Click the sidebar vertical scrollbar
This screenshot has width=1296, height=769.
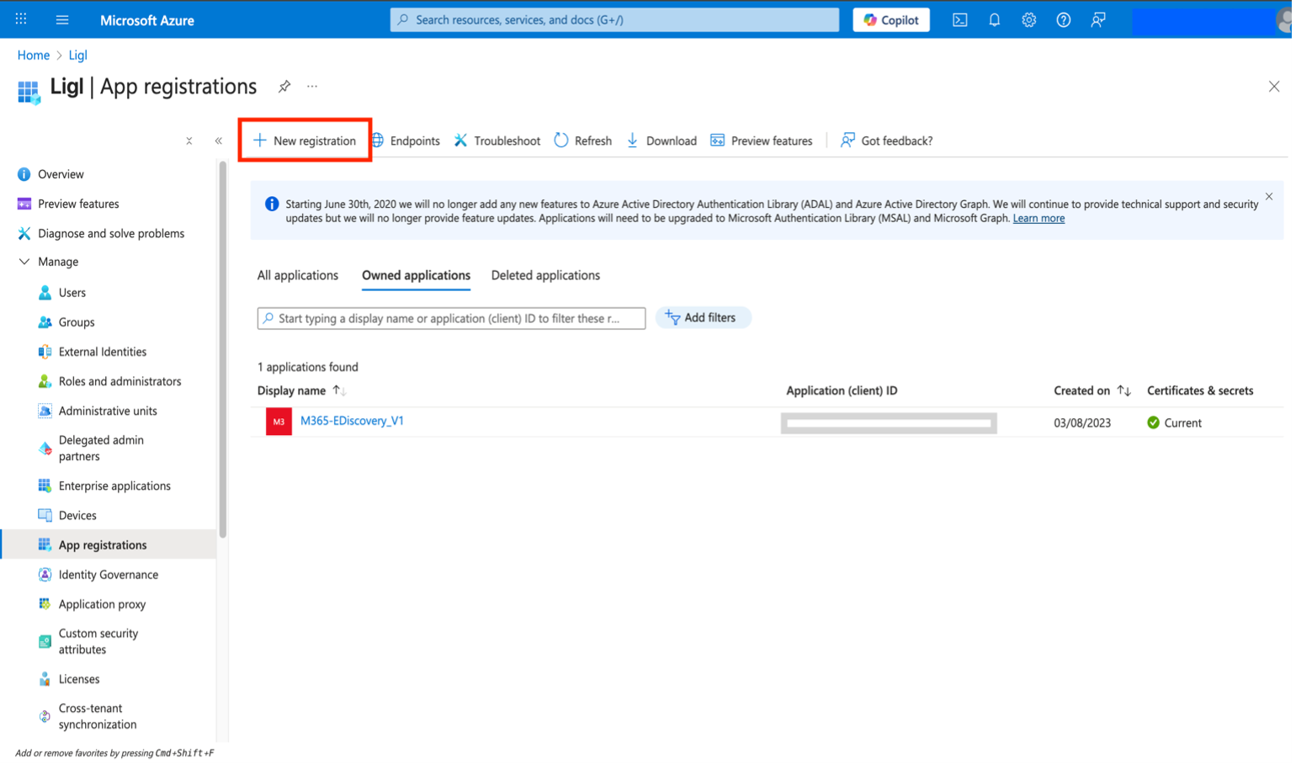[x=222, y=349]
